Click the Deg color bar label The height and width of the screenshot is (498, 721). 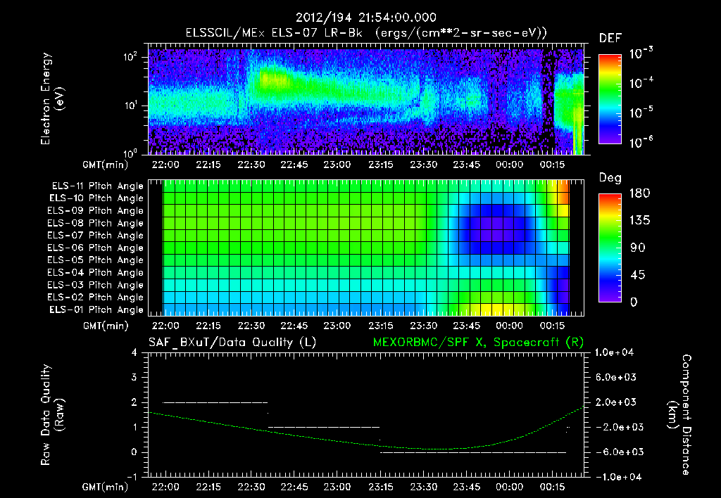[610, 178]
